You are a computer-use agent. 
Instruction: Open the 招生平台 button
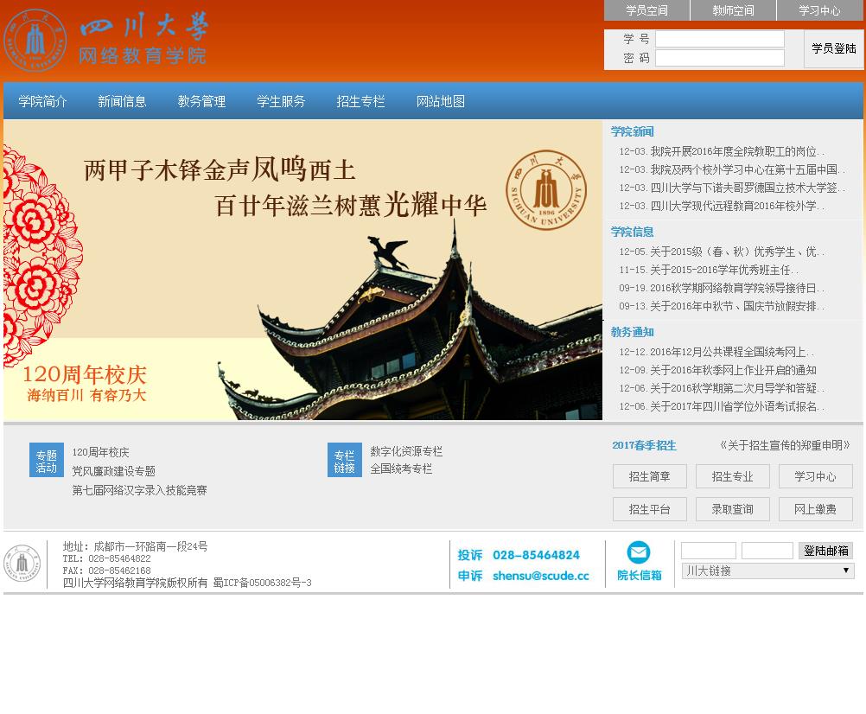coord(650,509)
